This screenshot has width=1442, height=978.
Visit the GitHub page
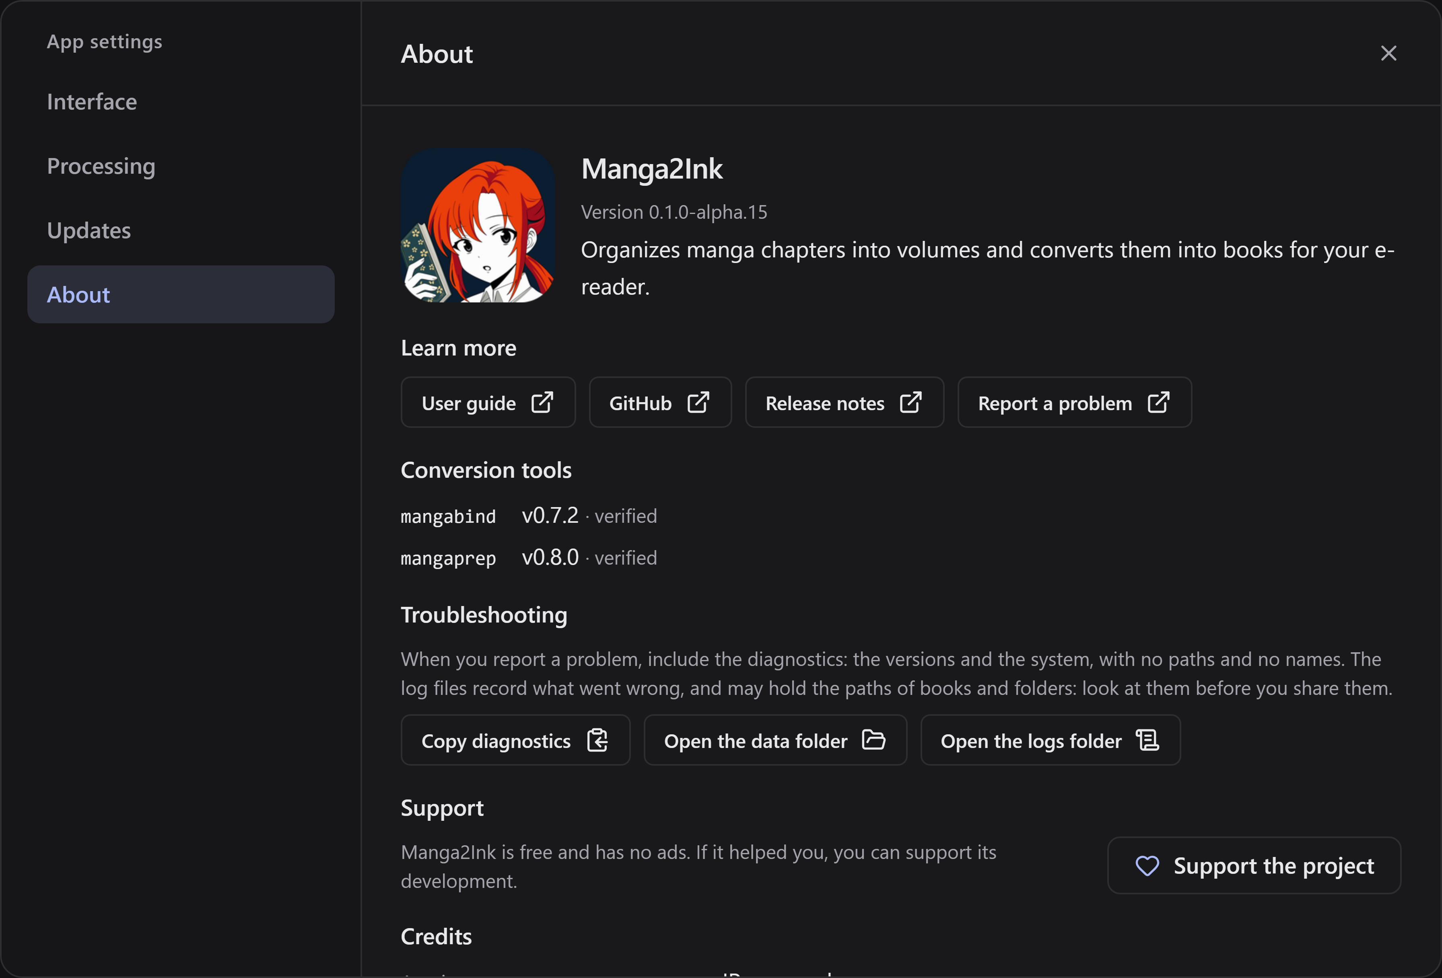(660, 403)
